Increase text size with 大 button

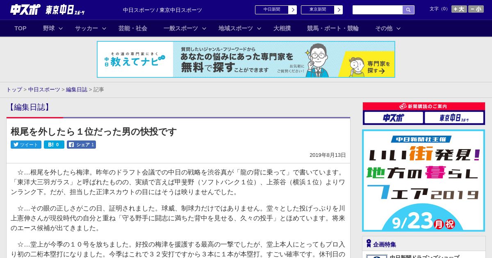click(x=459, y=9)
